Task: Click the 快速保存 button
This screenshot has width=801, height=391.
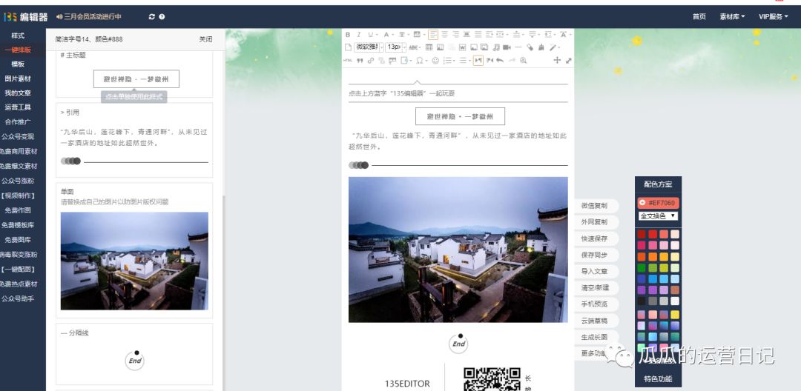Action: pyautogui.click(x=594, y=238)
